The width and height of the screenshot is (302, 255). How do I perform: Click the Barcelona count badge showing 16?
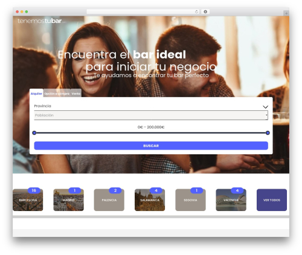tap(34, 190)
